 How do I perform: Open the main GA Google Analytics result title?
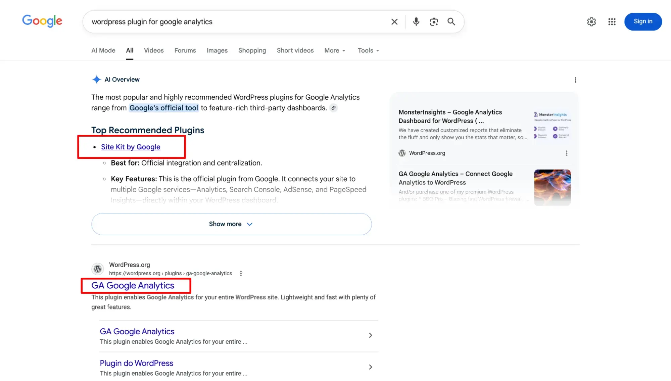(x=133, y=285)
